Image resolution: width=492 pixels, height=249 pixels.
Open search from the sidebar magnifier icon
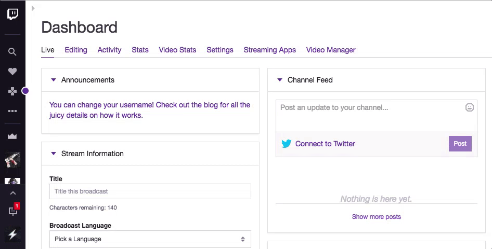pos(12,52)
